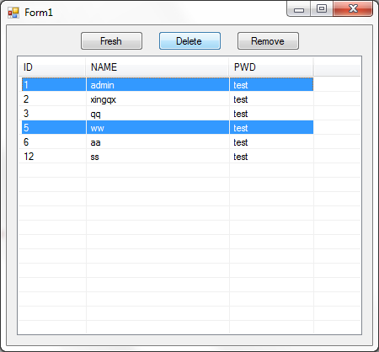
Task: Click the Delete button
Action: click(189, 41)
